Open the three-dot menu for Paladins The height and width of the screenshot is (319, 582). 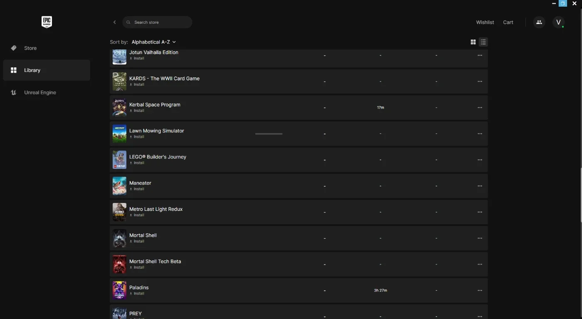[x=480, y=290]
